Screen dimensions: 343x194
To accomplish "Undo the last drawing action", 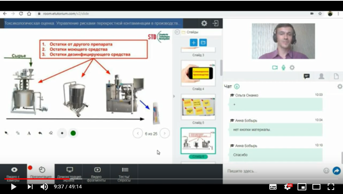I will click(40, 133).
